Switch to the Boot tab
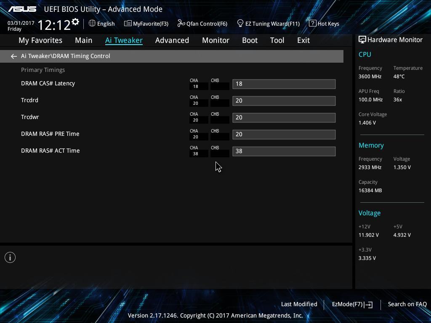Image resolution: width=431 pixels, height=323 pixels. click(250, 40)
